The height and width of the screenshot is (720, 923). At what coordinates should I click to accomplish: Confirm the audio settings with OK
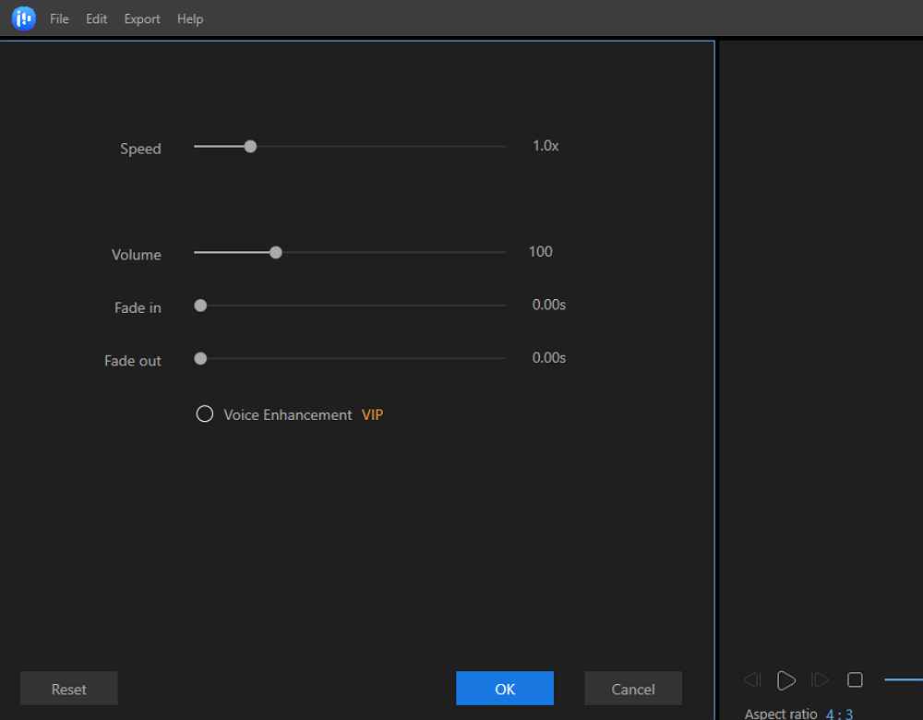(x=504, y=689)
